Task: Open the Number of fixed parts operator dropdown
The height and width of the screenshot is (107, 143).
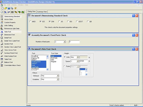Action: point(65,42)
